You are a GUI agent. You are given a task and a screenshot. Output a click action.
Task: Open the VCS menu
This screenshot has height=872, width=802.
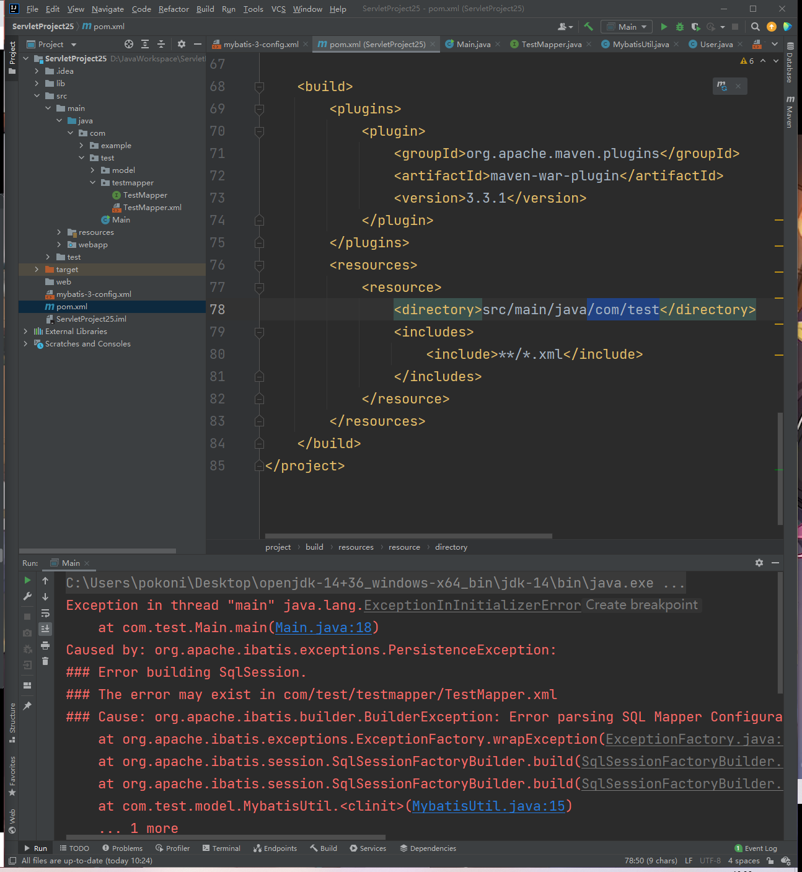(x=279, y=9)
